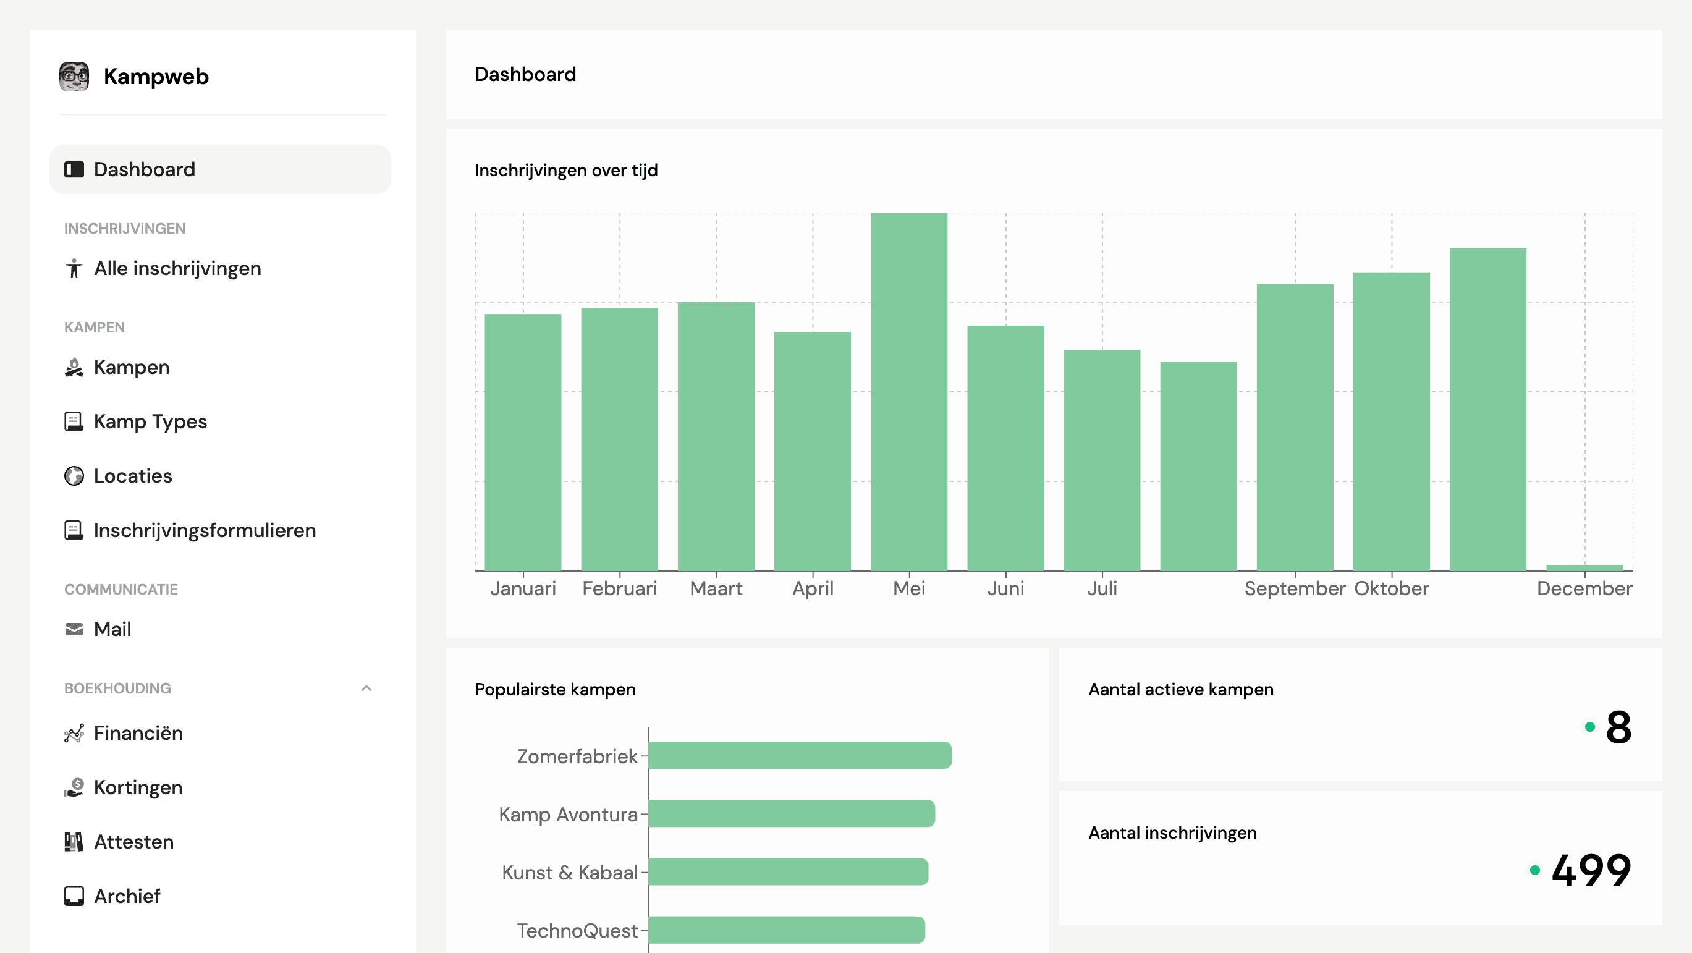The image size is (1692, 953).
Task: Open the Locaties page link
Action: pyautogui.click(x=133, y=475)
